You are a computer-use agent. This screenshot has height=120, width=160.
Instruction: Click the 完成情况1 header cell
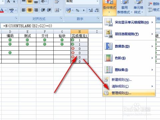80,36
